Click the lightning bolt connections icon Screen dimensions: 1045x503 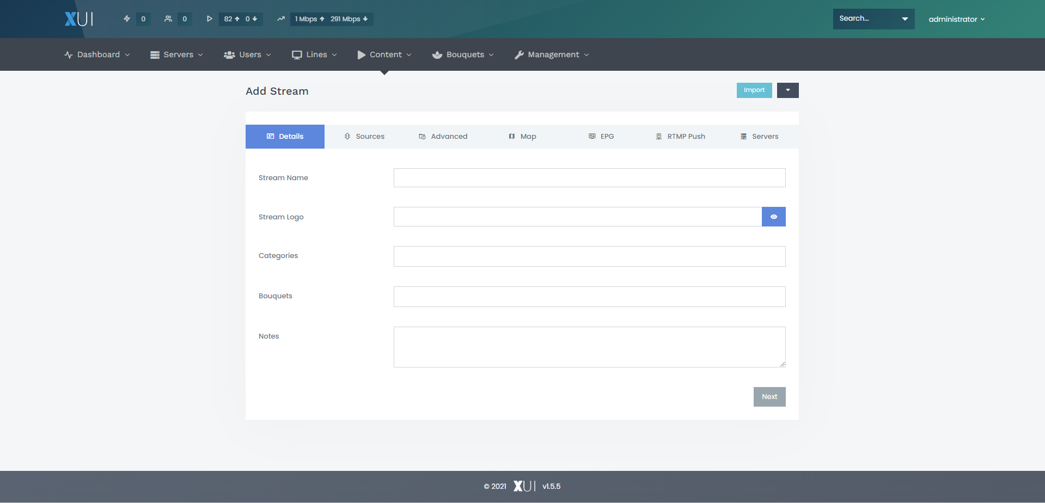coord(127,19)
